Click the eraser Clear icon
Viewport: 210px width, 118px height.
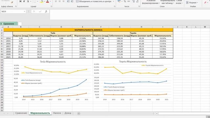(205, 3)
